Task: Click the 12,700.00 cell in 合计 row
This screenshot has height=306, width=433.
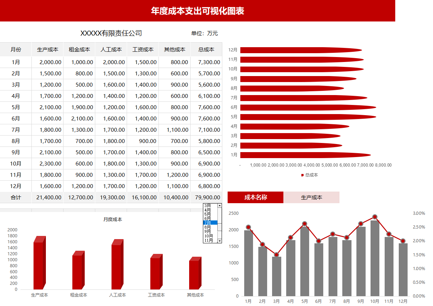Action: tap(79, 198)
